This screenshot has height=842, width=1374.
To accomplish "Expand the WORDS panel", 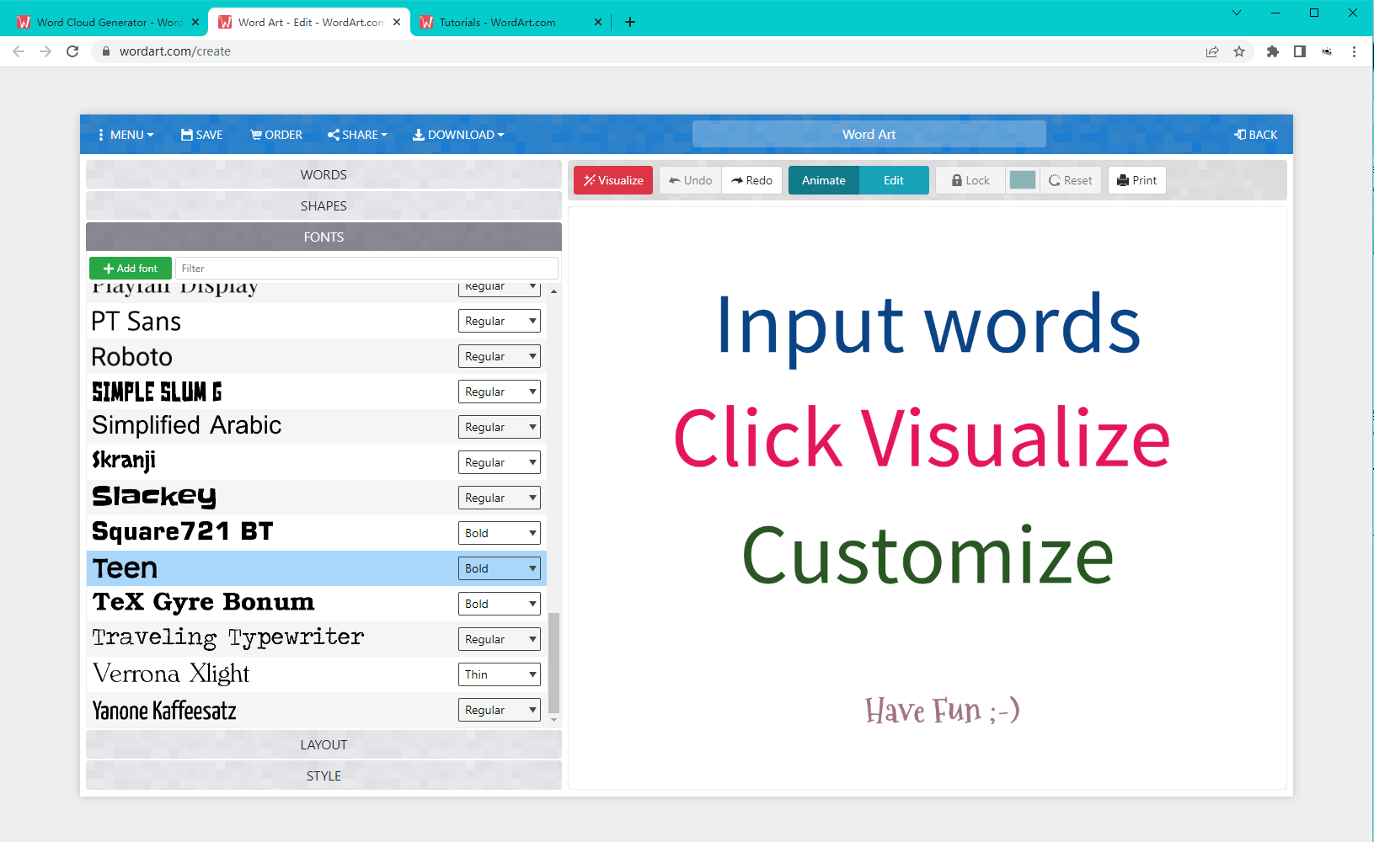I will tap(323, 174).
